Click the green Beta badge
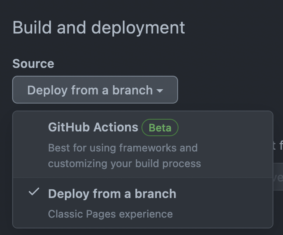283x235 pixels. click(160, 128)
